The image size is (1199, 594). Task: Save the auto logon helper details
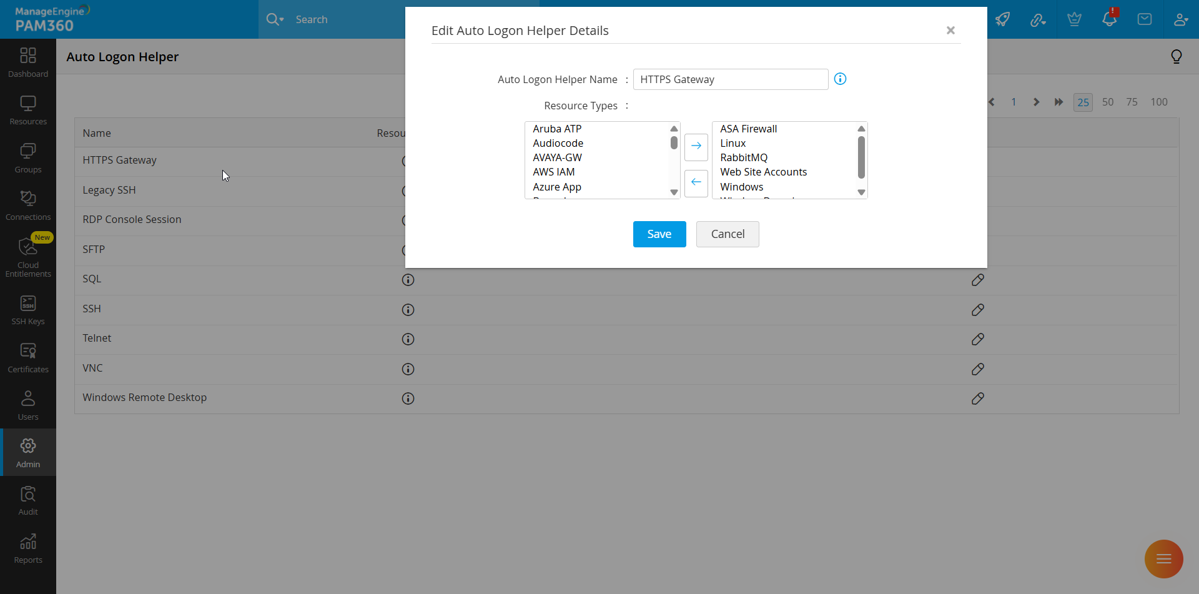point(659,234)
